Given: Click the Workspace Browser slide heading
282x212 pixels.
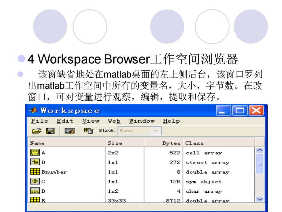Looking at the screenshot, I should [x=133, y=59].
